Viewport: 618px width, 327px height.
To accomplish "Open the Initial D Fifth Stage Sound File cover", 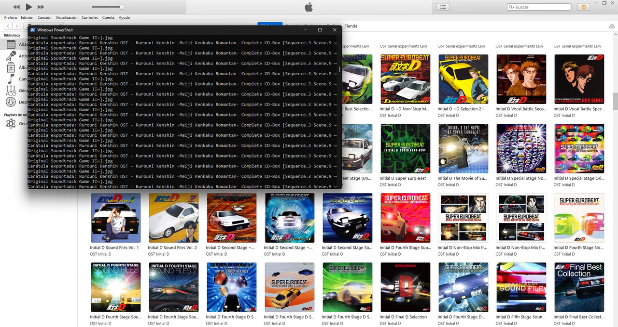I will 521,287.
